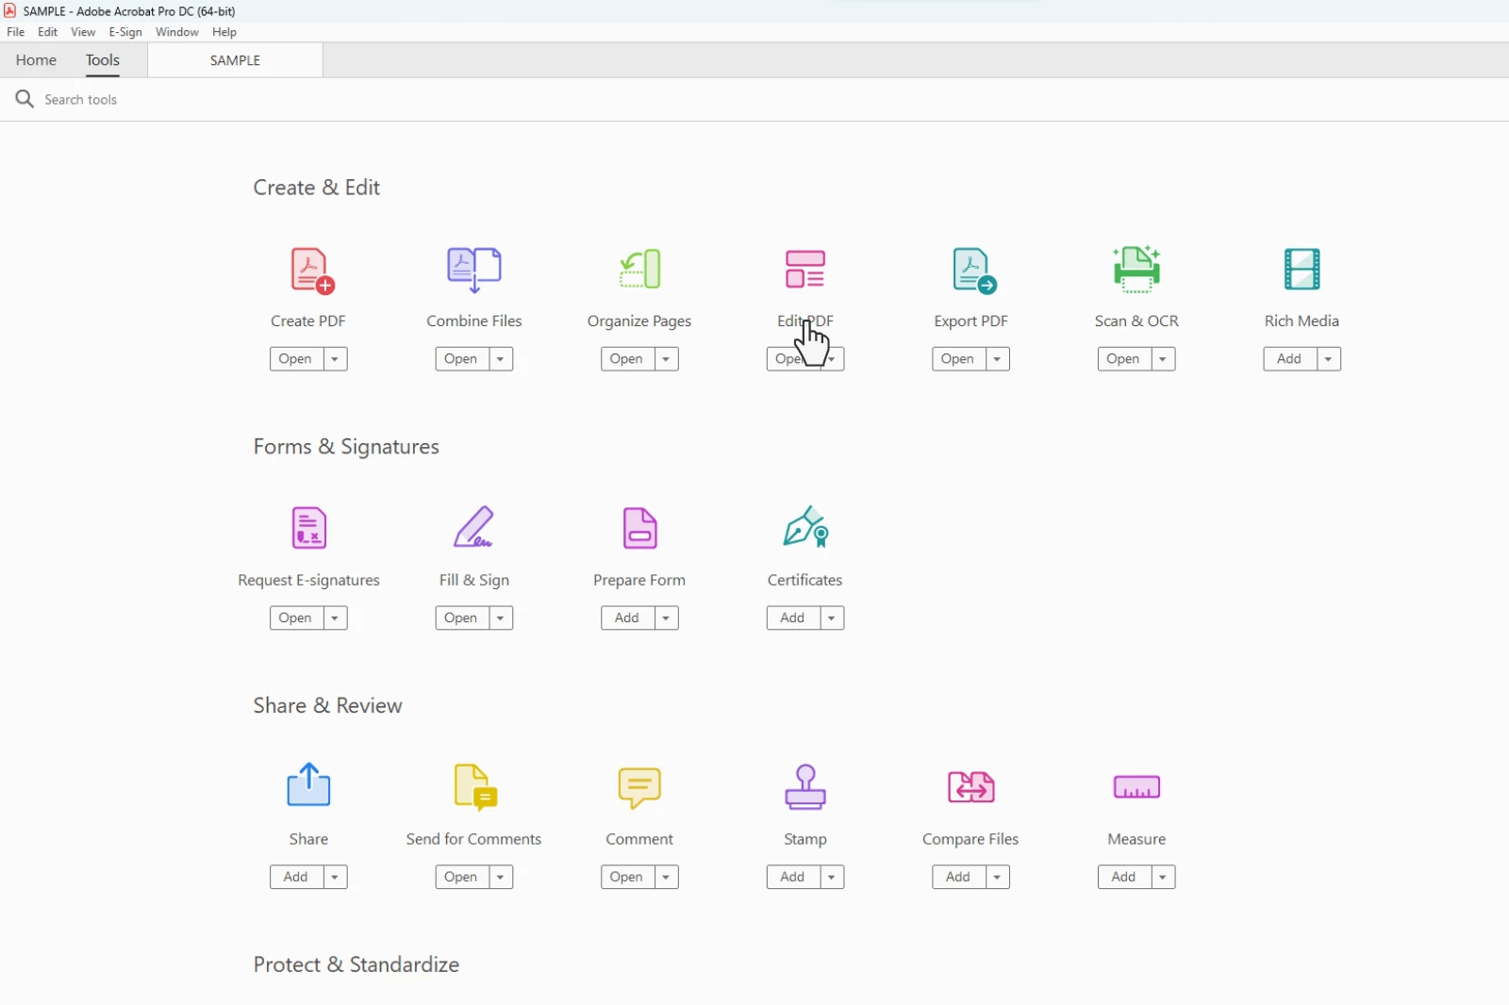Click Open under Organize Pages

(x=627, y=359)
